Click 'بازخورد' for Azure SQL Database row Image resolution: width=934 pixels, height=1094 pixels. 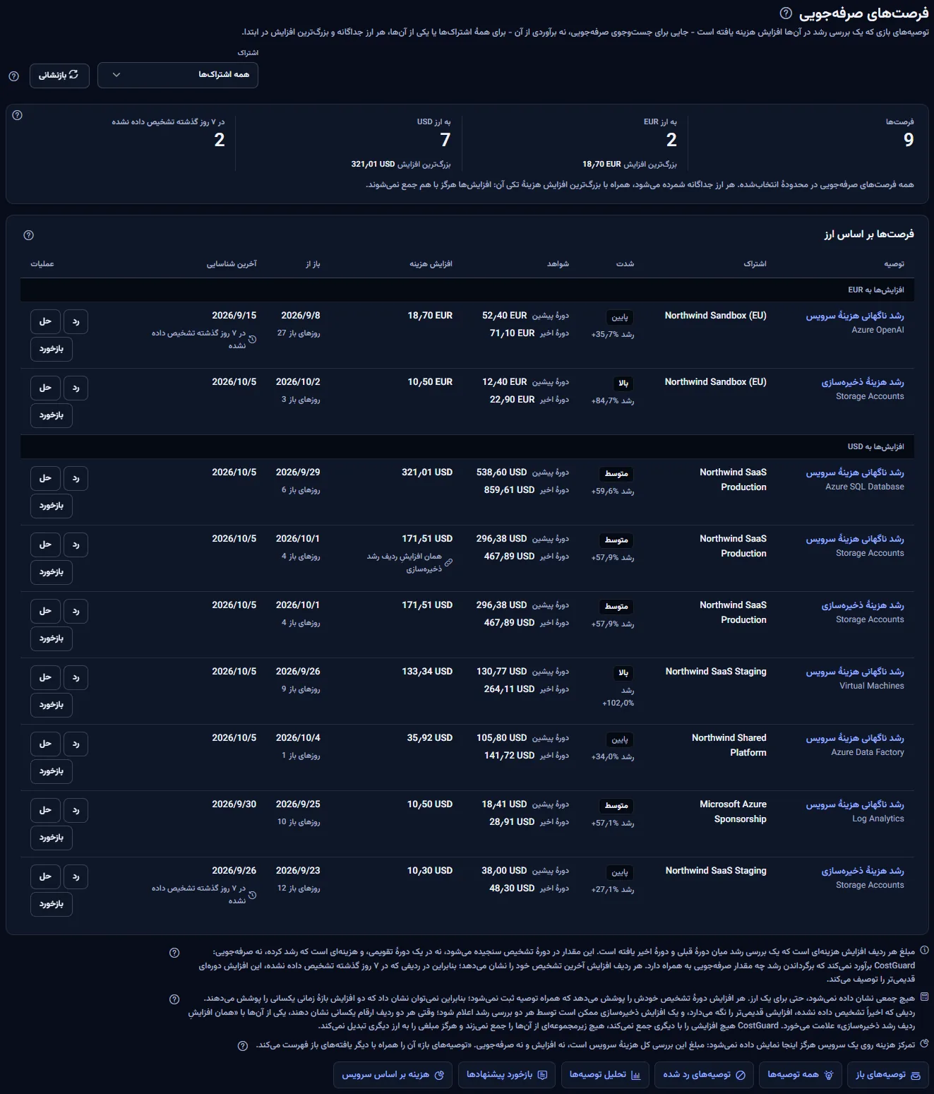[52, 506]
